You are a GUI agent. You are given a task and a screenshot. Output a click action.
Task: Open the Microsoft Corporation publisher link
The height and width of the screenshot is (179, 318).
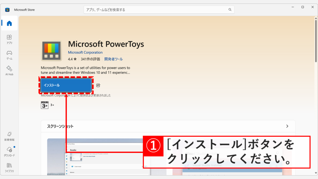tap(85, 52)
